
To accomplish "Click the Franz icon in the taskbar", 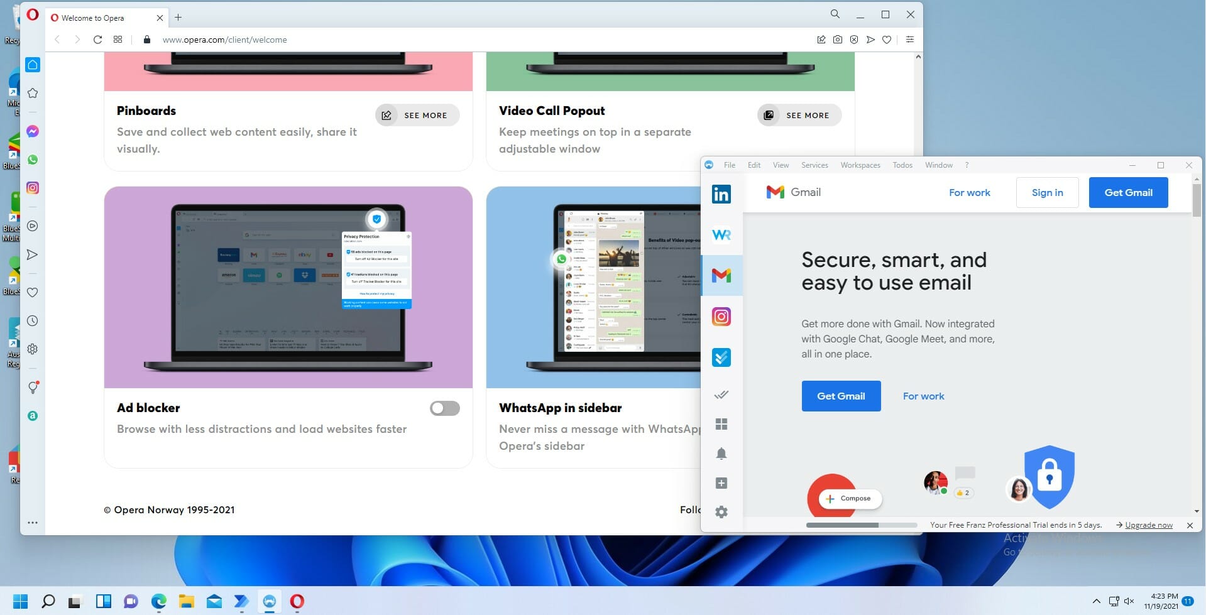I will [270, 601].
